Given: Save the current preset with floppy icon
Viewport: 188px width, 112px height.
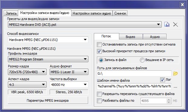Looking at the screenshot, I should coord(167,24).
